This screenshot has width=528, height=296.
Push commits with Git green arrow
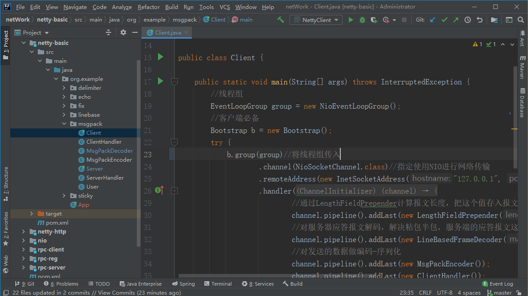coord(456,20)
